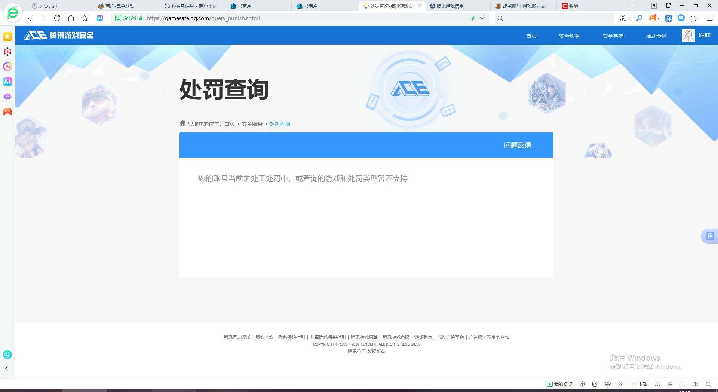Click the shield security status bar icon
718x392 pixels.
coord(582,384)
